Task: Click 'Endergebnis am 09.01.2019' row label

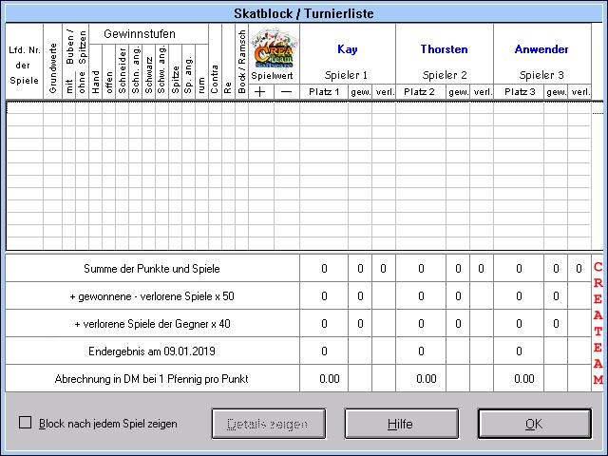Action: tap(152, 351)
